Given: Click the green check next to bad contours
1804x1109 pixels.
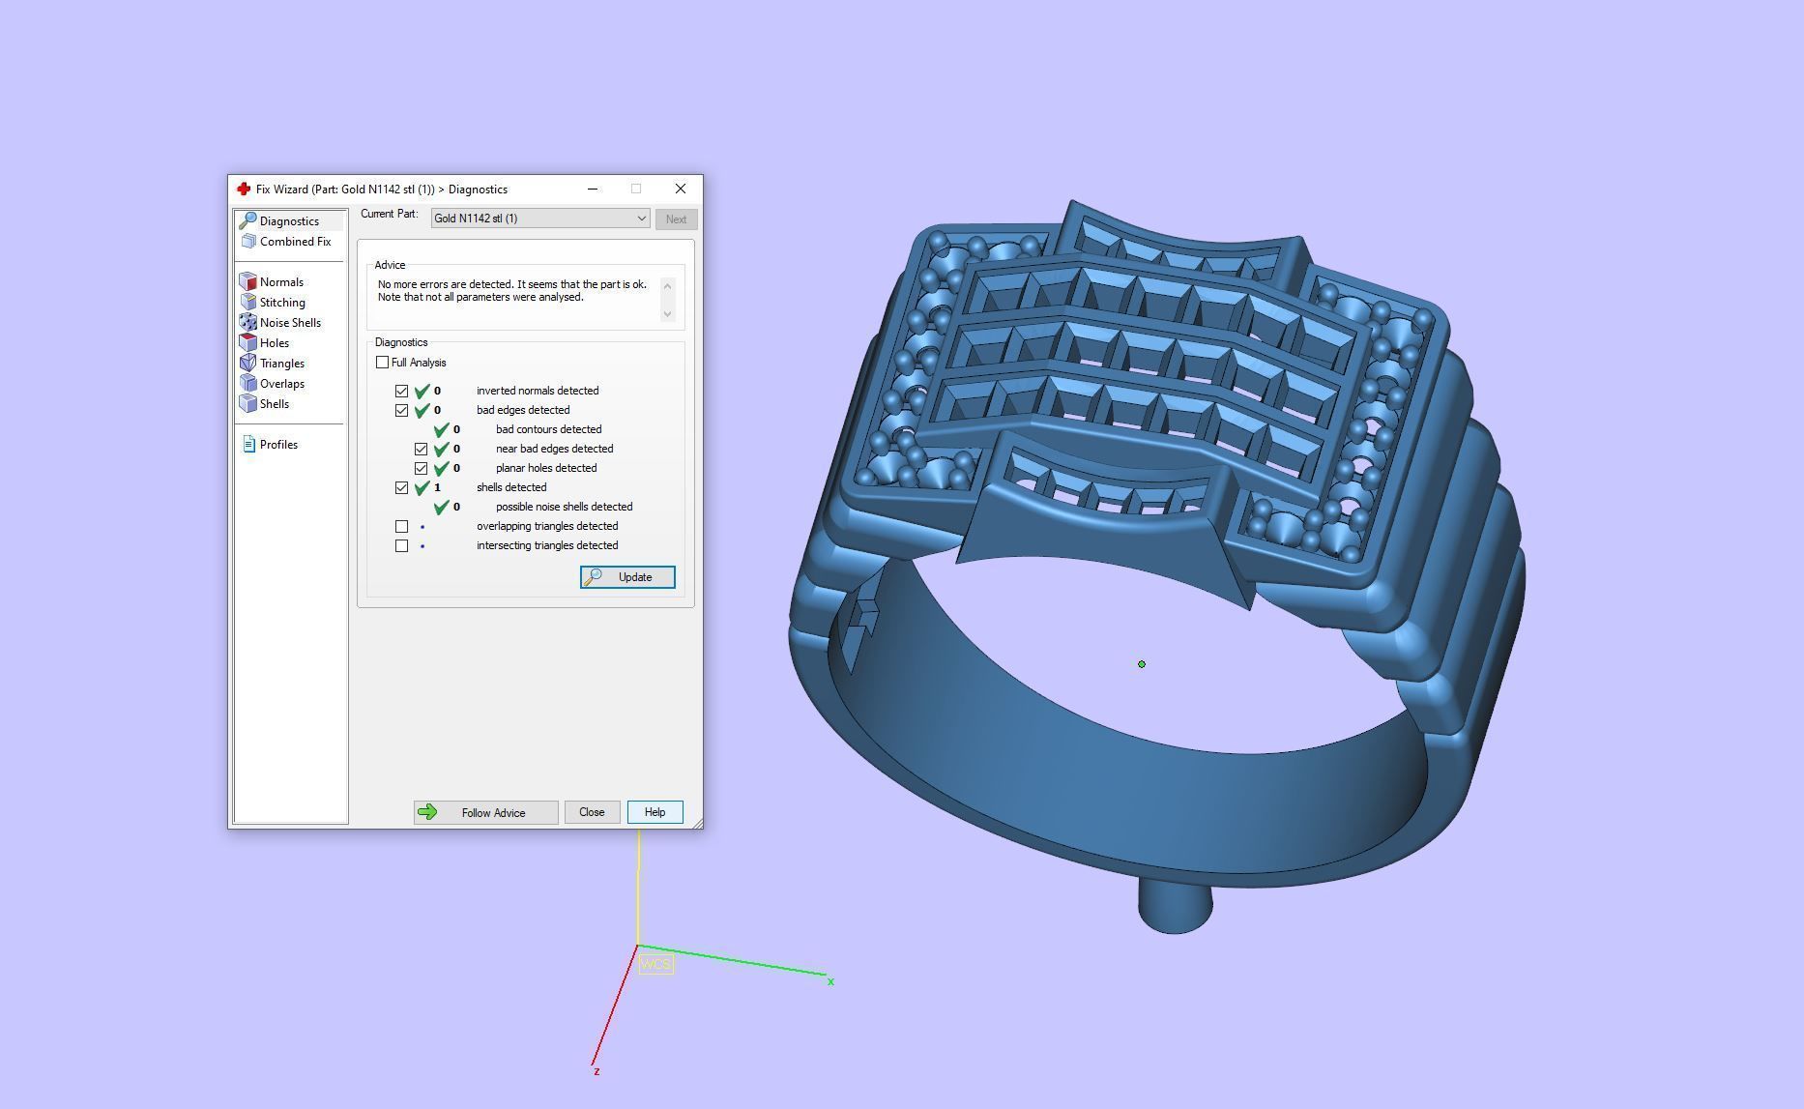Looking at the screenshot, I should [x=442, y=429].
